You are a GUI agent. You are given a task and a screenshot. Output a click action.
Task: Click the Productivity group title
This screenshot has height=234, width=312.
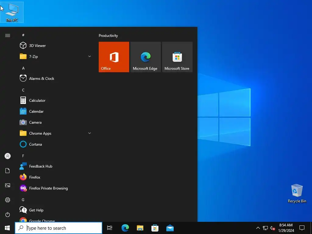pos(108,36)
